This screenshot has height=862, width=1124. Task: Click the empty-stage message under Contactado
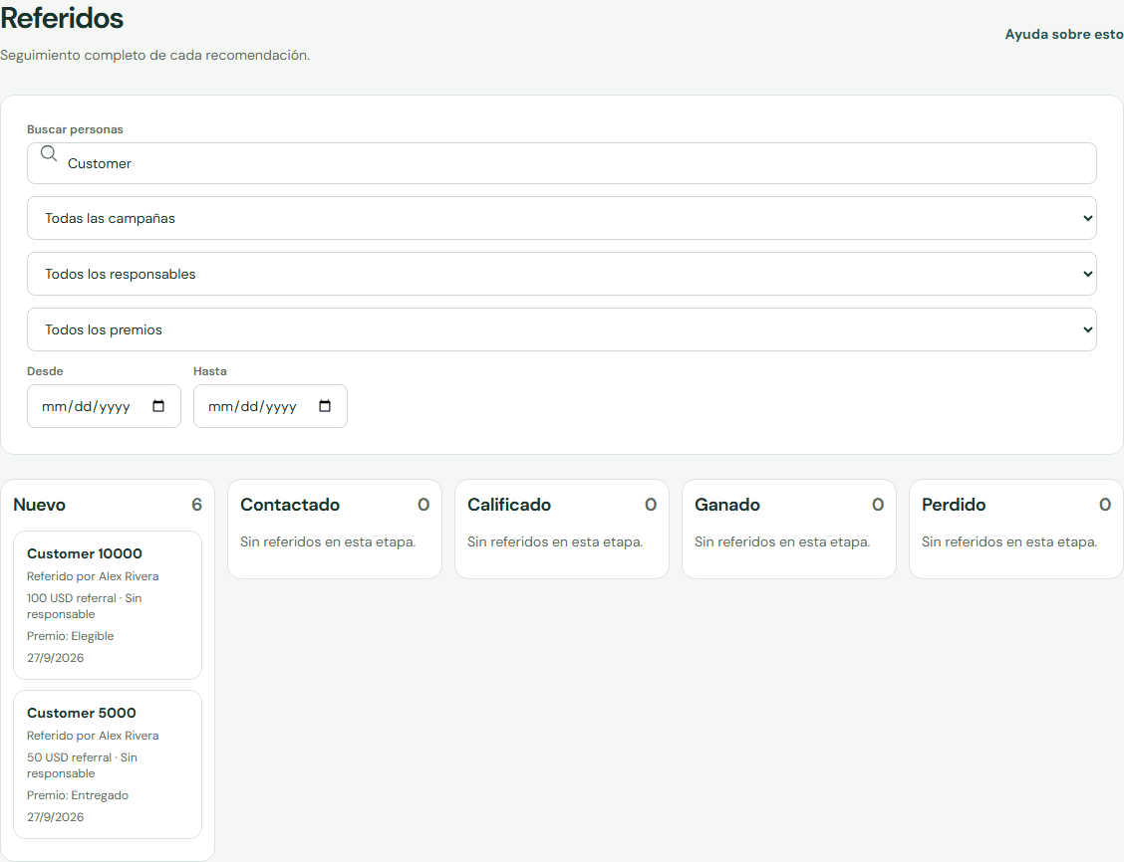328,541
